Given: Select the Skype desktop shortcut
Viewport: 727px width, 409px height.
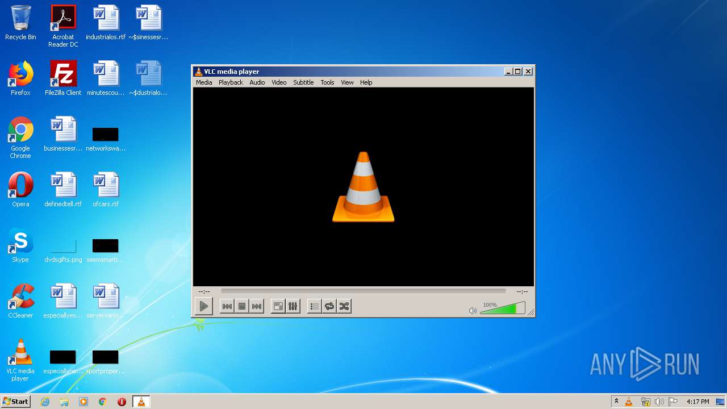Looking at the screenshot, I should 20,245.
